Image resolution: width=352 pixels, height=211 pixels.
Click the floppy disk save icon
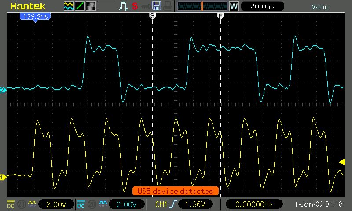157,6
